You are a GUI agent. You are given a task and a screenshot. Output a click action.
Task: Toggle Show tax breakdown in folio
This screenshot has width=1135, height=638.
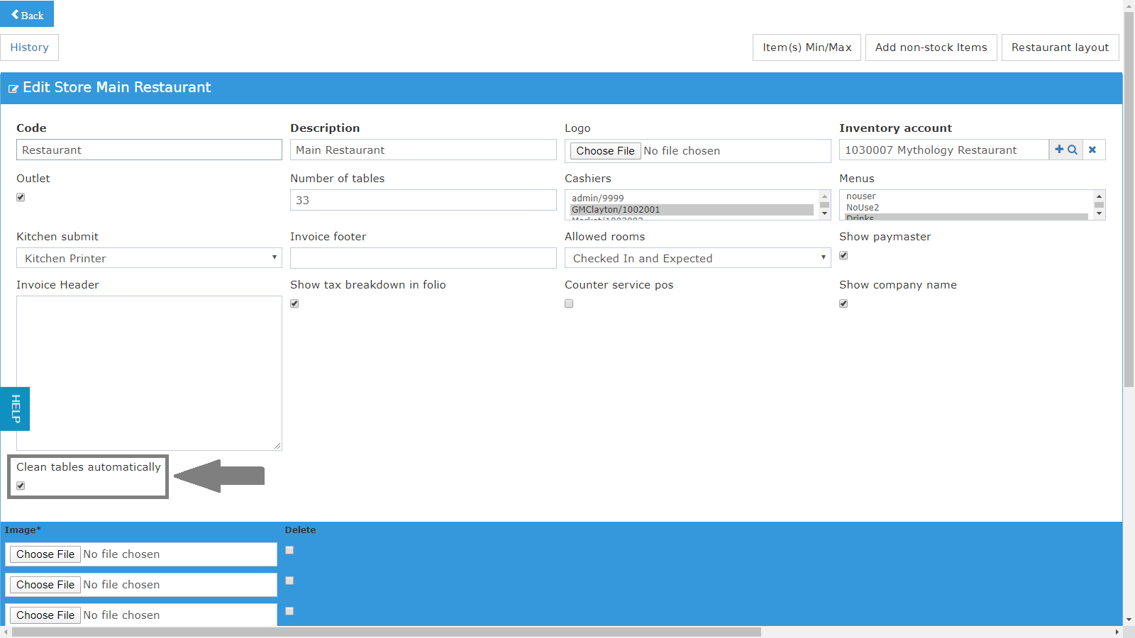click(x=294, y=303)
